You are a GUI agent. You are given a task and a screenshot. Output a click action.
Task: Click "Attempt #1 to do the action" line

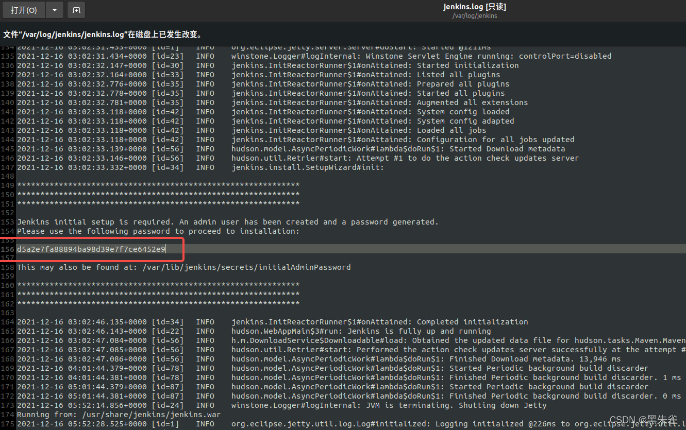click(x=298, y=158)
